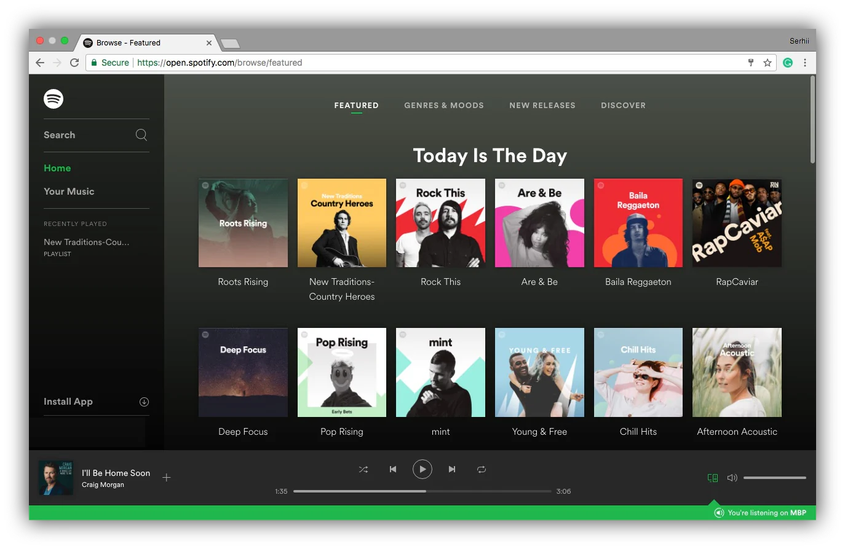Open Your Music in the sidebar
The image size is (845, 549).
69,192
